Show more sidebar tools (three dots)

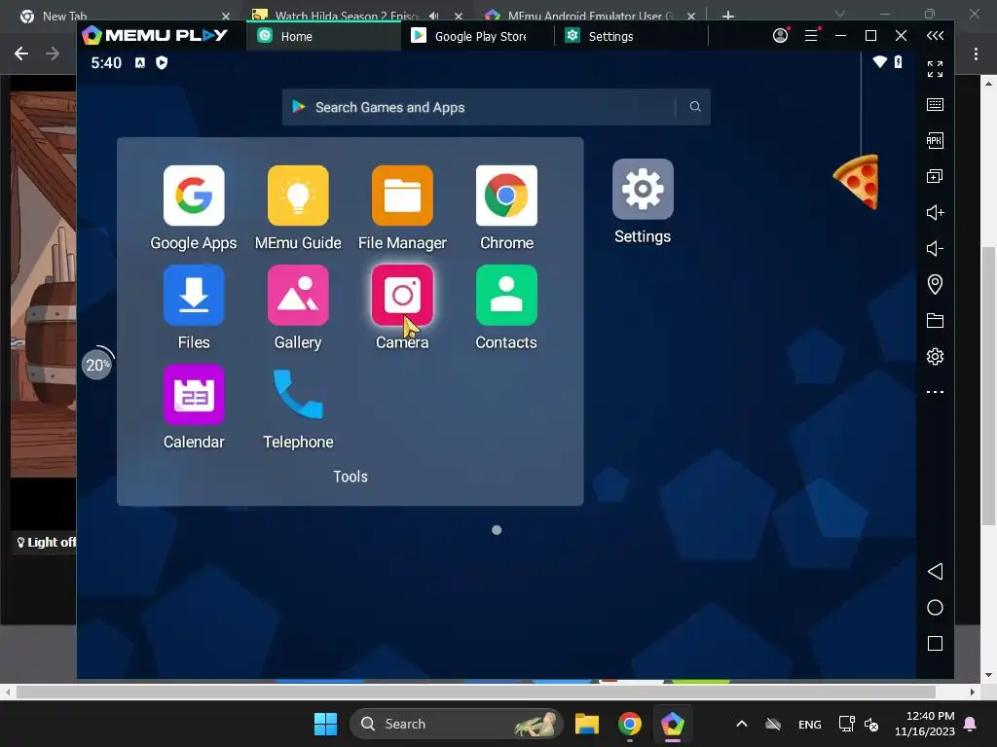point(935,392)
